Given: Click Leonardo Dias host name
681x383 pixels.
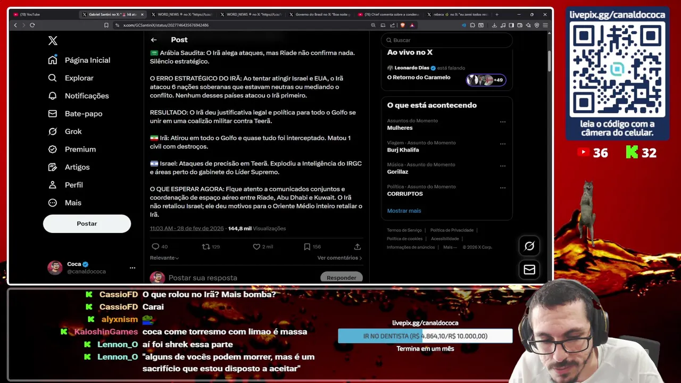Looking at the screenshot, I should pyautogui.click(x=412, y=68).
